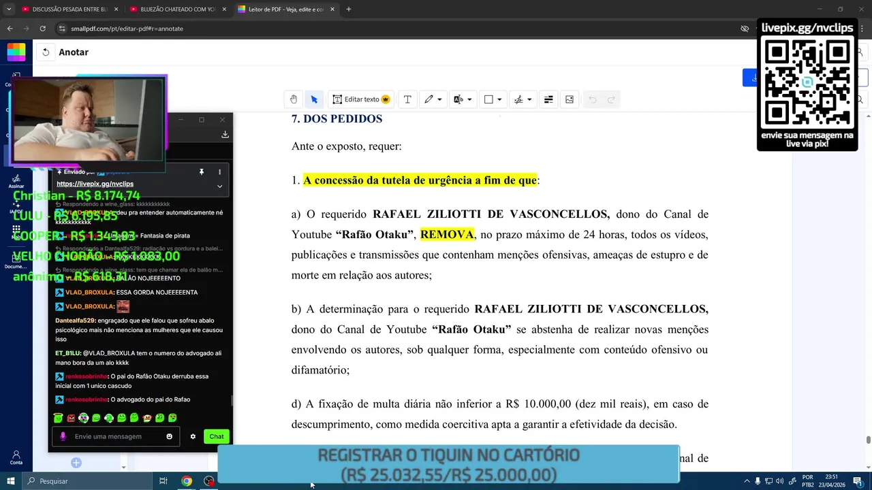Click the page vertical scrollbar thumb

click(868, 440)
